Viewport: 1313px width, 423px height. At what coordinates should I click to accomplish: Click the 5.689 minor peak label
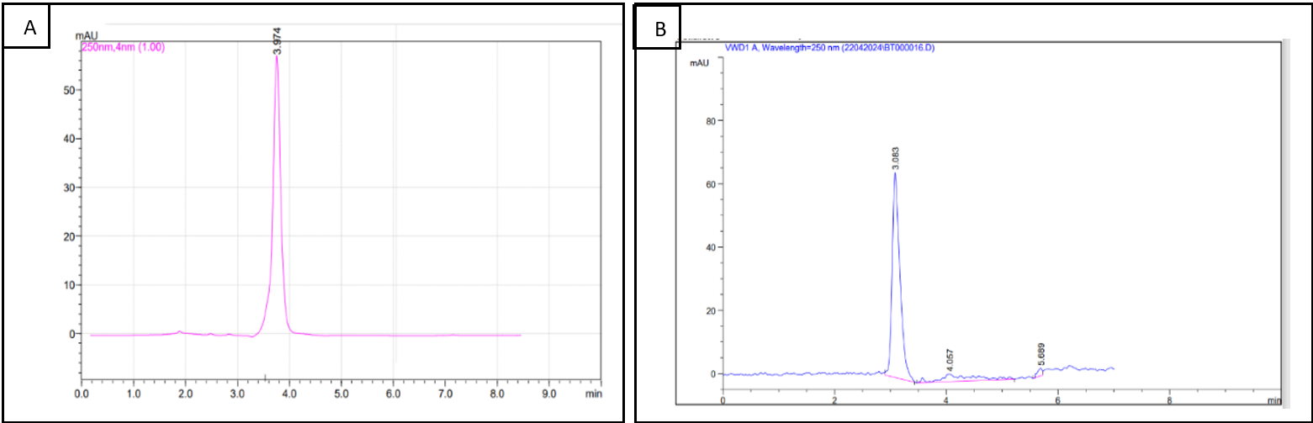[x=1041, y=355]
